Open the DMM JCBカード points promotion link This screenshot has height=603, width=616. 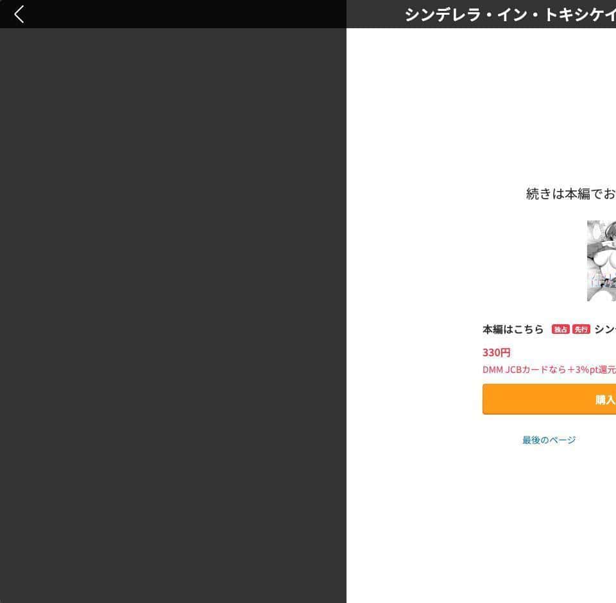[549, 370]
